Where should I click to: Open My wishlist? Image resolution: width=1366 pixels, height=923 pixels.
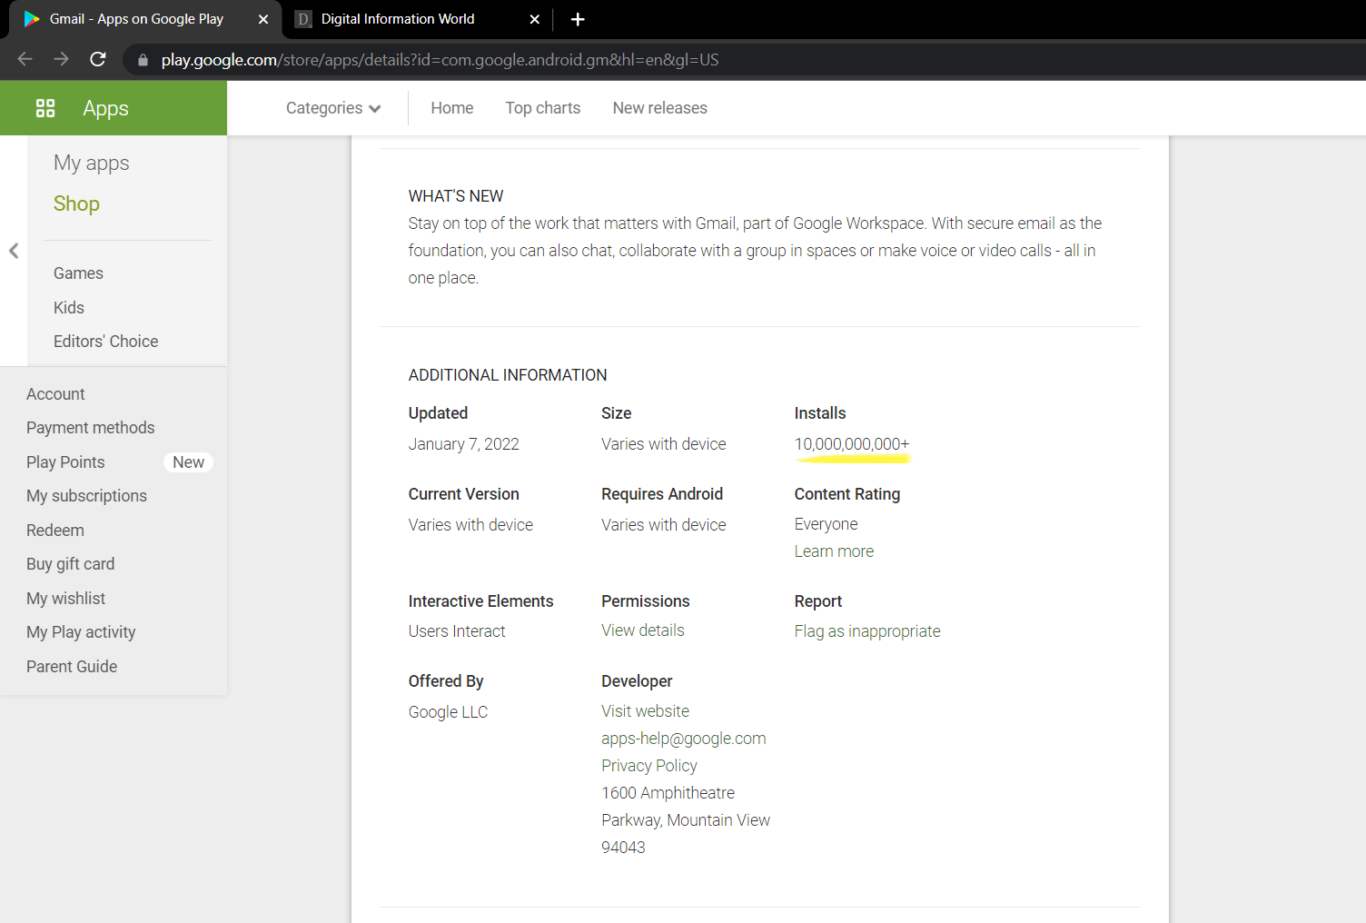65,599
